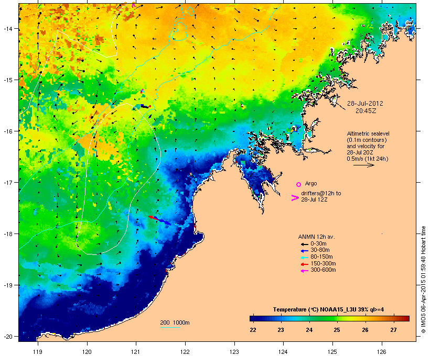The image size is (430, 356).
Task: Click the longitude axis label 124
Action: 283,352
